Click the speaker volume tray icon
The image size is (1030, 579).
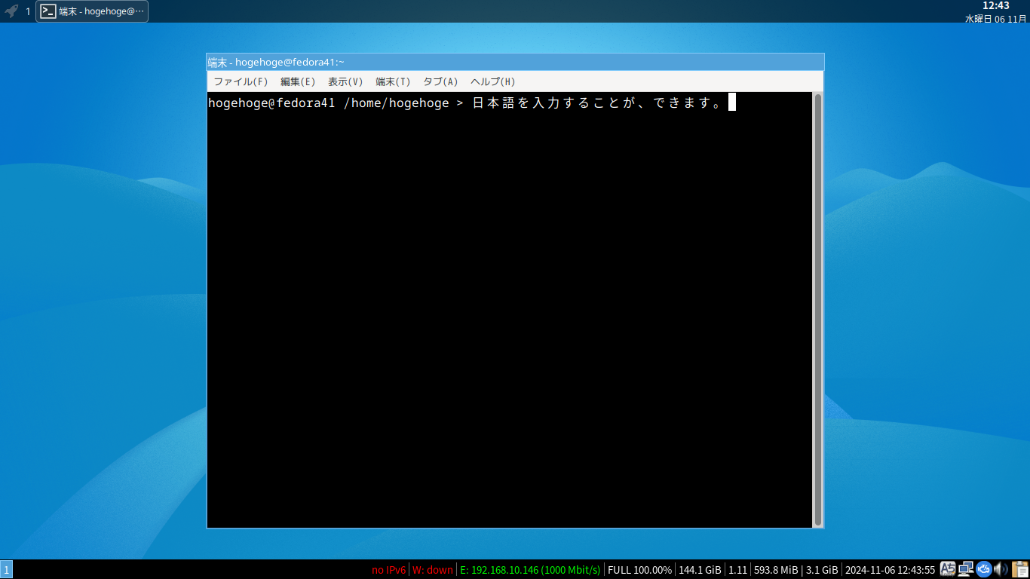coord(1001,569)
